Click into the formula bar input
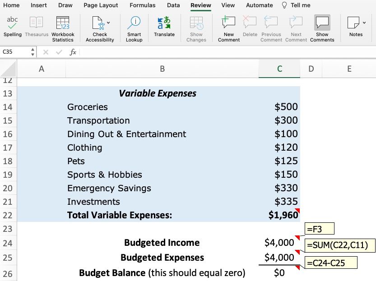Image resolution: width=376 pixels, height=281 pixels. click(x=228, y=52)
